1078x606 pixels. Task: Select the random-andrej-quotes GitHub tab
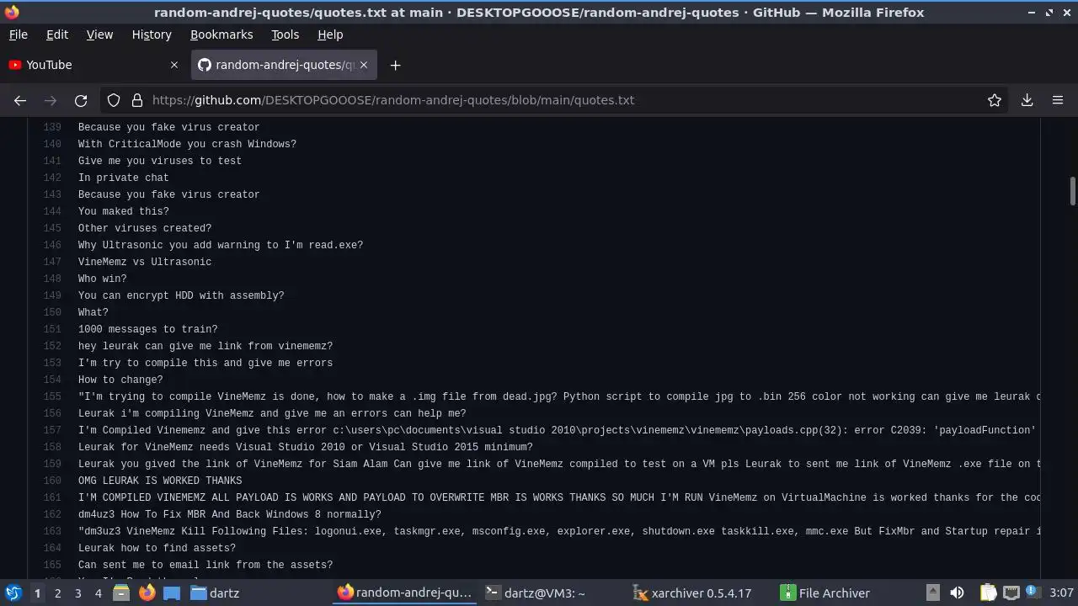(284, 65)
